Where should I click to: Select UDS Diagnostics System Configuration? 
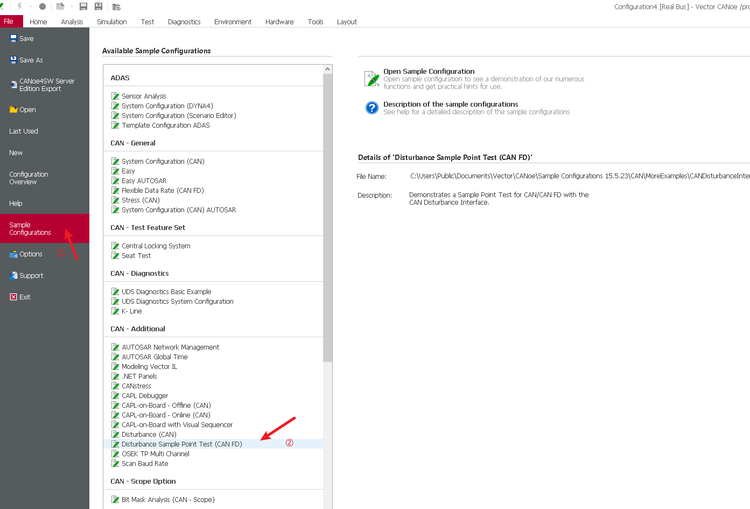(x=178, y=302)
